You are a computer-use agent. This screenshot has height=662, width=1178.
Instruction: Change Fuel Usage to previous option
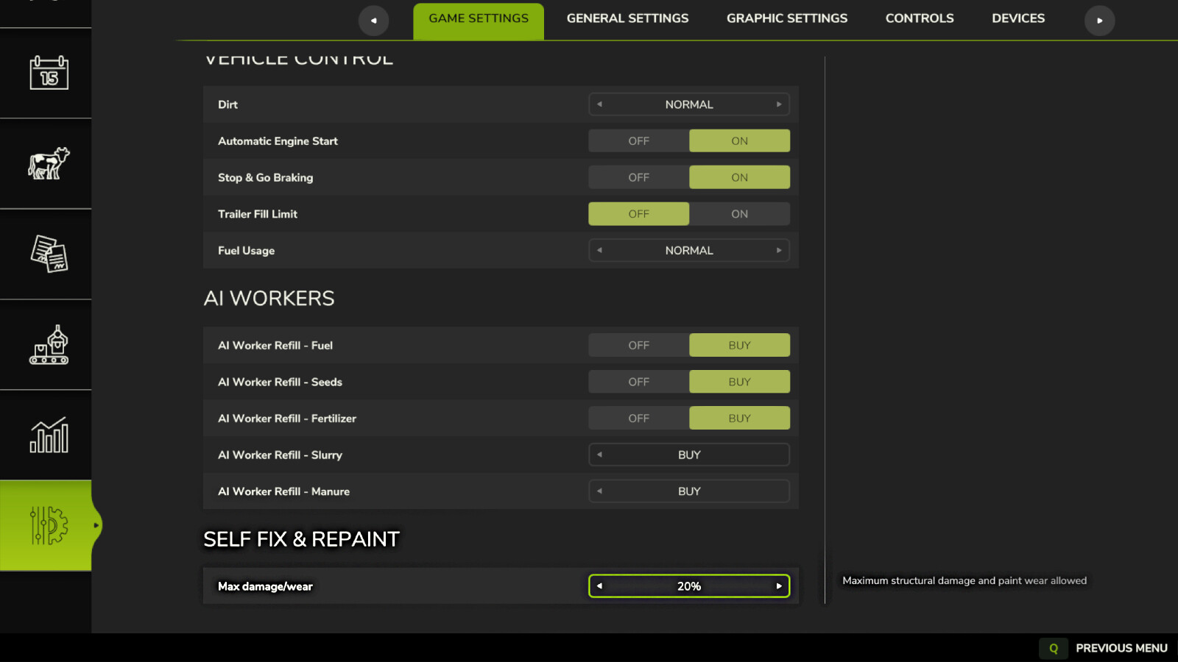click(x=600, y=251)
